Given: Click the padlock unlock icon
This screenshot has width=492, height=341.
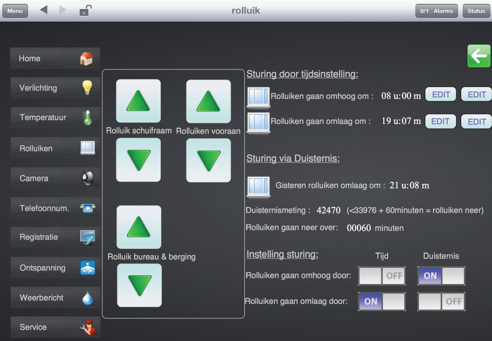Looking at the screenshot, I should pyautogui.click(x=85, y=11).
